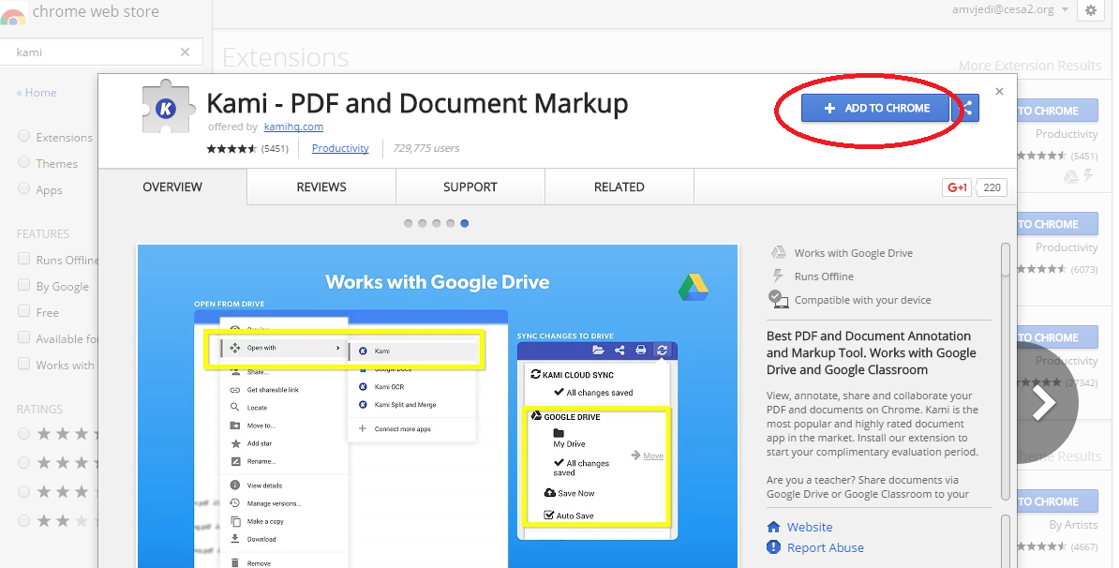
Task: Click the 729,775 users text
Action: (x=426, y=148)
